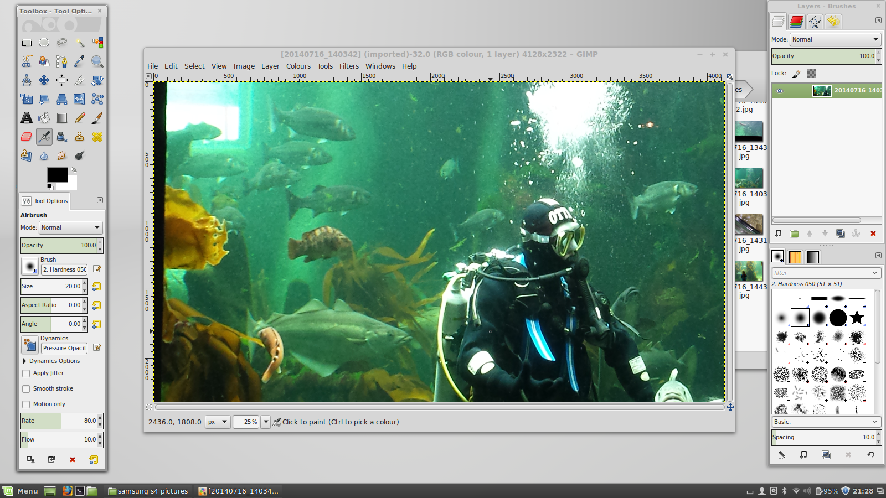The height and width of the screenshot is (498, 886).
Task: Select the Move tool
Action: 44,80
